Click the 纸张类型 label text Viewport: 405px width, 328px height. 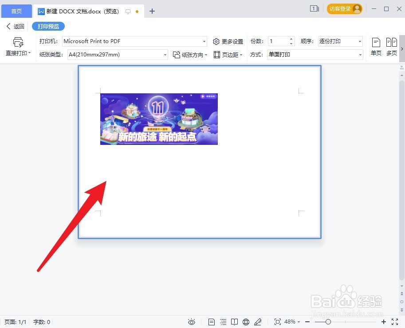pyautogui.click(x=51, y=55)
